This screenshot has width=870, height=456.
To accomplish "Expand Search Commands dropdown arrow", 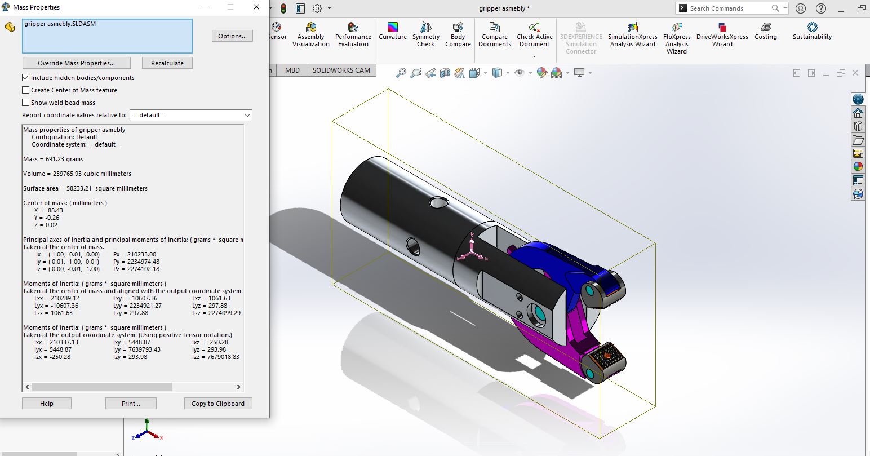I will [785, 8].
